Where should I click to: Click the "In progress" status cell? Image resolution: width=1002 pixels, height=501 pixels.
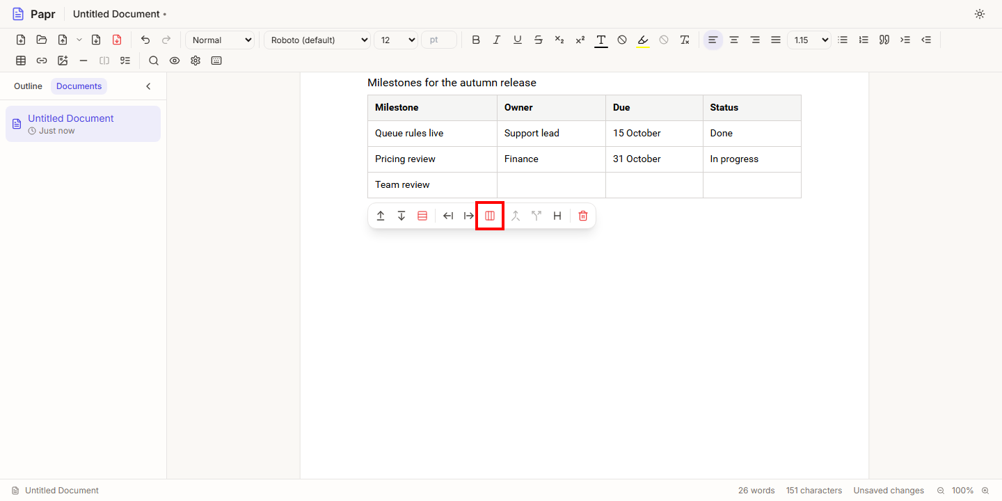click(x=752, y=159)
